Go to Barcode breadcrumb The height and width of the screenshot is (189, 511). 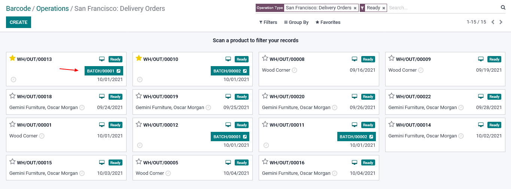18,8
